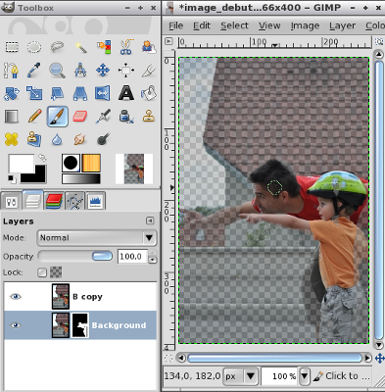This screenshot has width=385, height=392.
Task: Open the Image menu
Action: coord(305,25)
